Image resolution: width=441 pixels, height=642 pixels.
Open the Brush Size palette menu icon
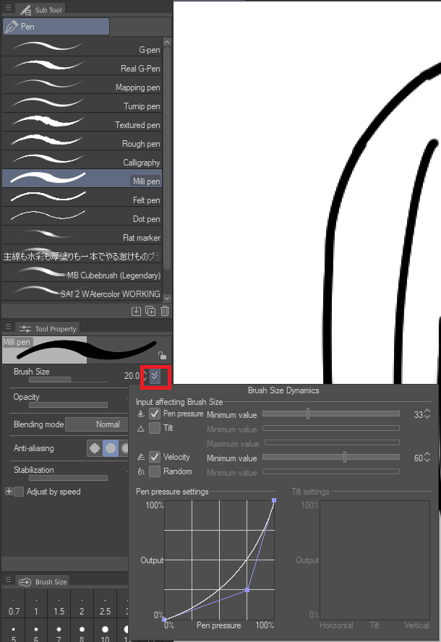click(x=8, y=580)
